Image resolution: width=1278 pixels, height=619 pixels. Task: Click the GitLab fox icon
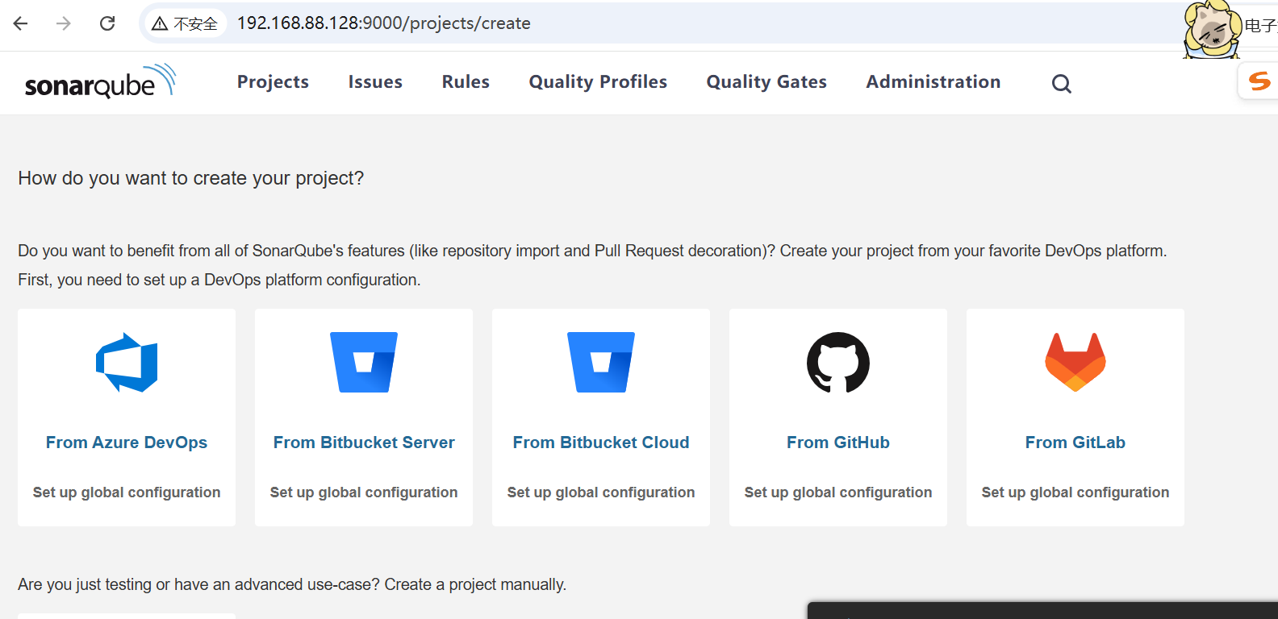(1075, 363)
